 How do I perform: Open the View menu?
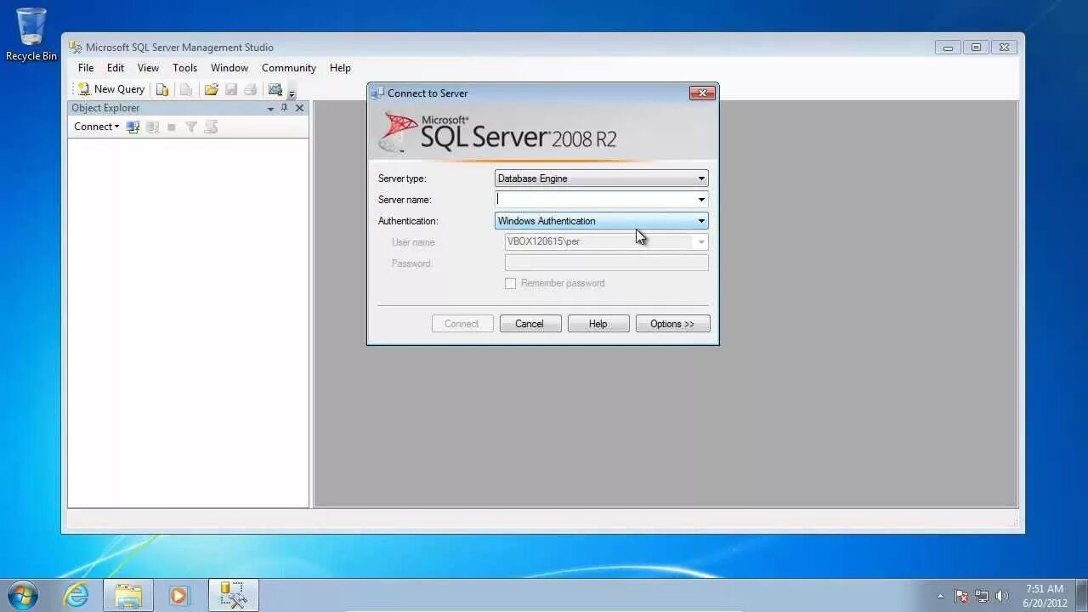[x=148, y=68]
